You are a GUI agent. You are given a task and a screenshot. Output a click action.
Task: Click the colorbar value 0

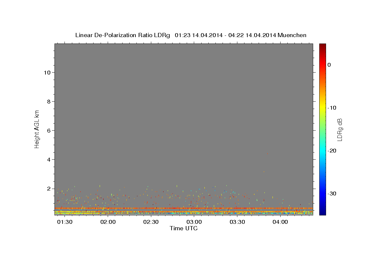click(329, 65)
